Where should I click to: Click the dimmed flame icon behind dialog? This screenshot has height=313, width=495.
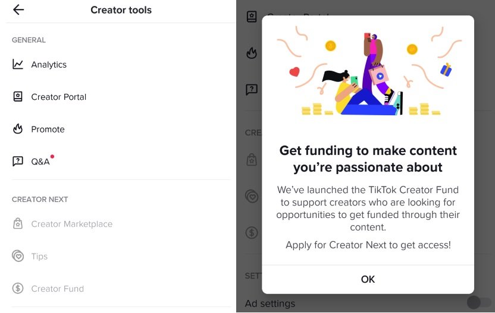[252, 53]
